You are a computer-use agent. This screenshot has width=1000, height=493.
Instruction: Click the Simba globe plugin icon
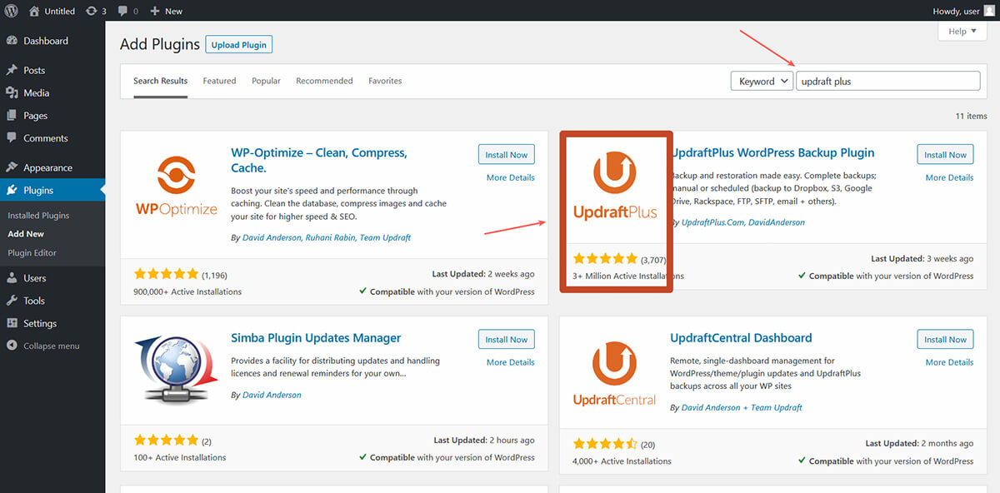tap(176, 370)
